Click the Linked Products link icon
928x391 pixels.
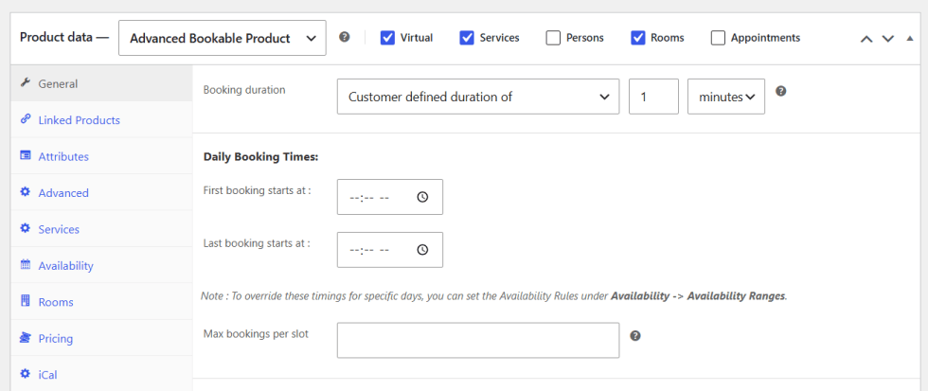(25, 119)
